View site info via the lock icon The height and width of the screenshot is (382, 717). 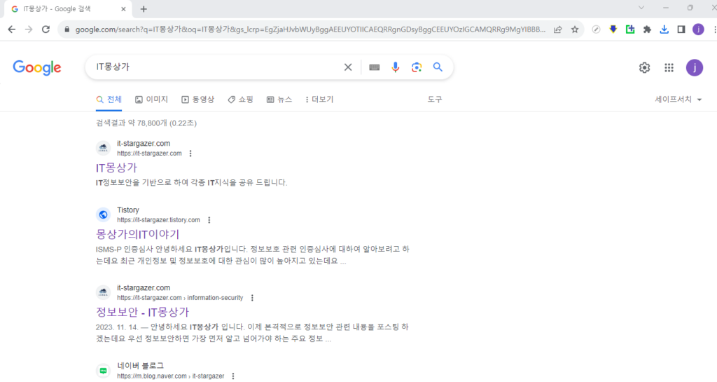[x=67, y=29]
